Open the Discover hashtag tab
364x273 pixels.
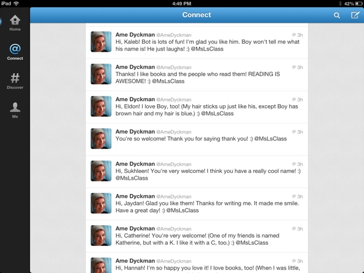[x=15, y=81]
